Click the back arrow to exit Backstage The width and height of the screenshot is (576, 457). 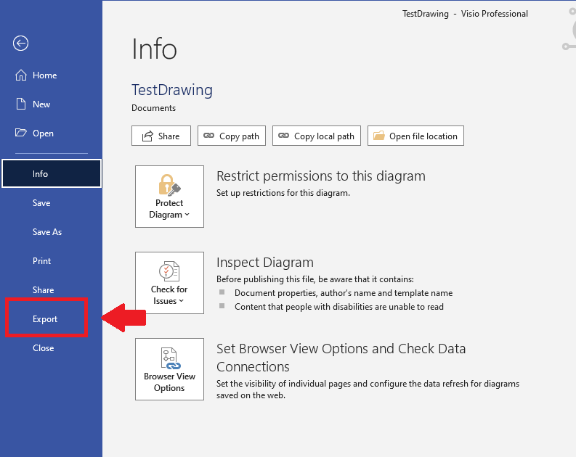click(x=20, y=44)
